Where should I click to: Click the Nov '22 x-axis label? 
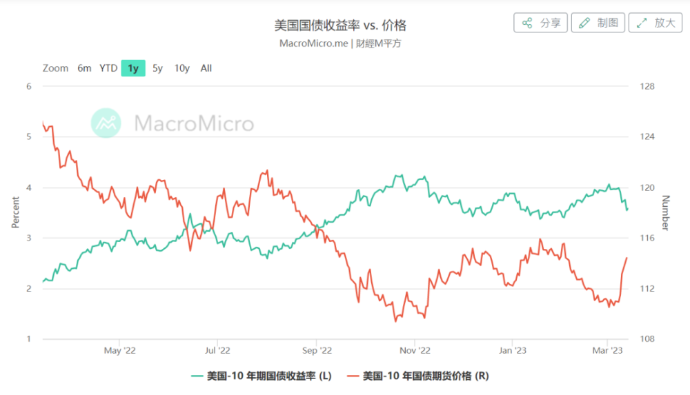pos(414,350)
